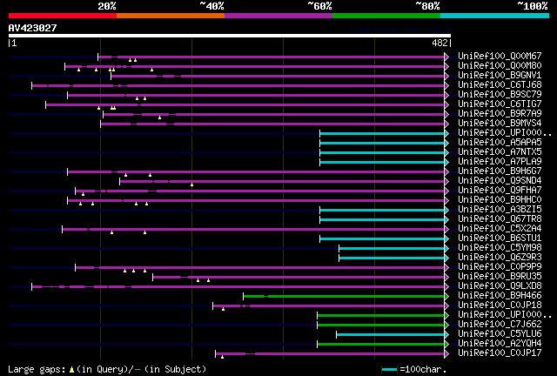Open the UniRef100_Q00M67 hit label
This screenshot has width=557, height=376.
click(500, 57)
